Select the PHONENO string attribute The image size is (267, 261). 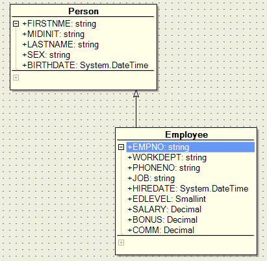[164, 168]
